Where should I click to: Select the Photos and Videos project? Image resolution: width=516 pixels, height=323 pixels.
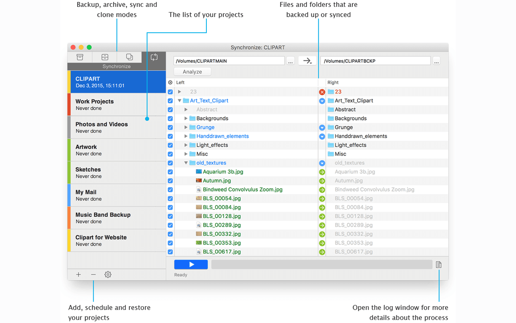(117, 127)
